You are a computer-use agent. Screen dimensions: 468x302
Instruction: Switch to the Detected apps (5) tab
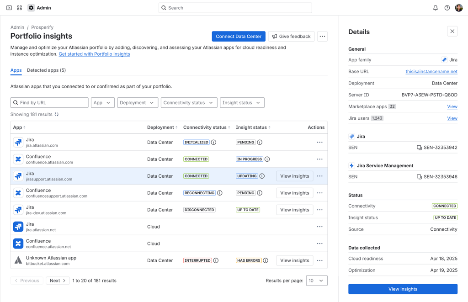[46, 70]
